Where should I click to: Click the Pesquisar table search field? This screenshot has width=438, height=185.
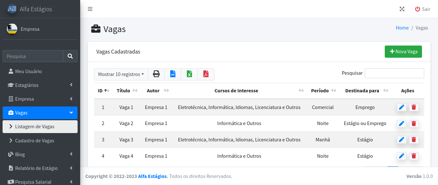(394, 73)
